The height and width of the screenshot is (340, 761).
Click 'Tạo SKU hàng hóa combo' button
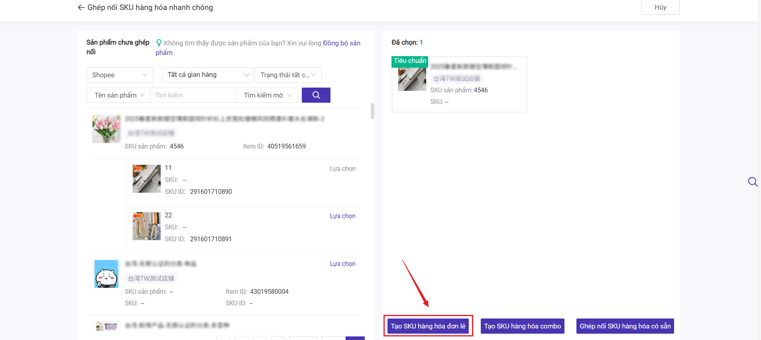click(522, 326)
